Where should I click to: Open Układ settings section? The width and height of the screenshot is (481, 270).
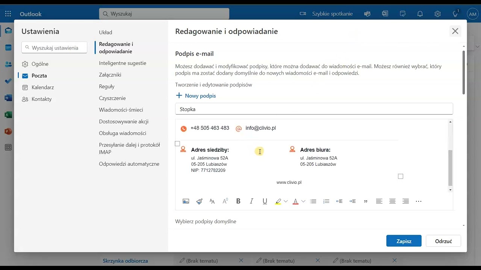pos(106,32)
